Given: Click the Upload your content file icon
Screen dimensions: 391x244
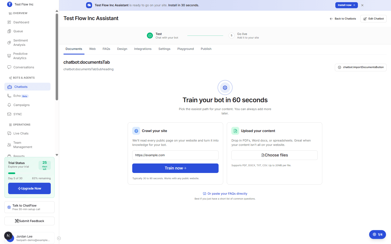Looking at the screenshot, I should tap(235, 131).
